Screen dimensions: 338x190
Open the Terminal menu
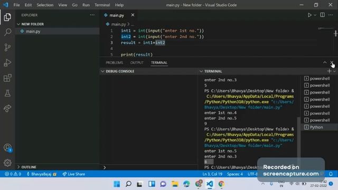tap(102, 5)
